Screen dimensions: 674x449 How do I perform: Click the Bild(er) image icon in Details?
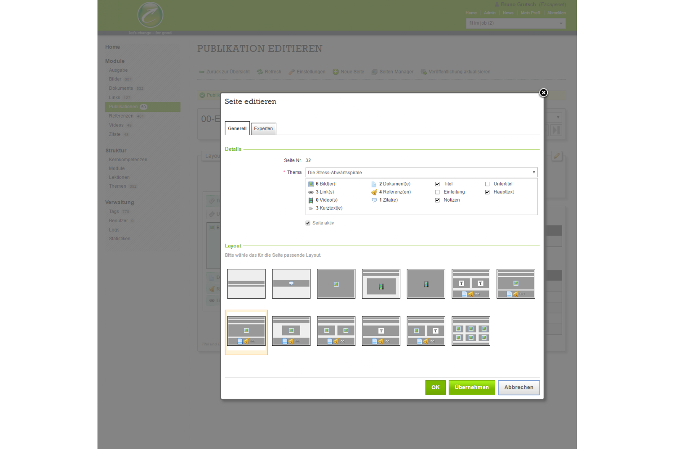[x=311, y=184]
